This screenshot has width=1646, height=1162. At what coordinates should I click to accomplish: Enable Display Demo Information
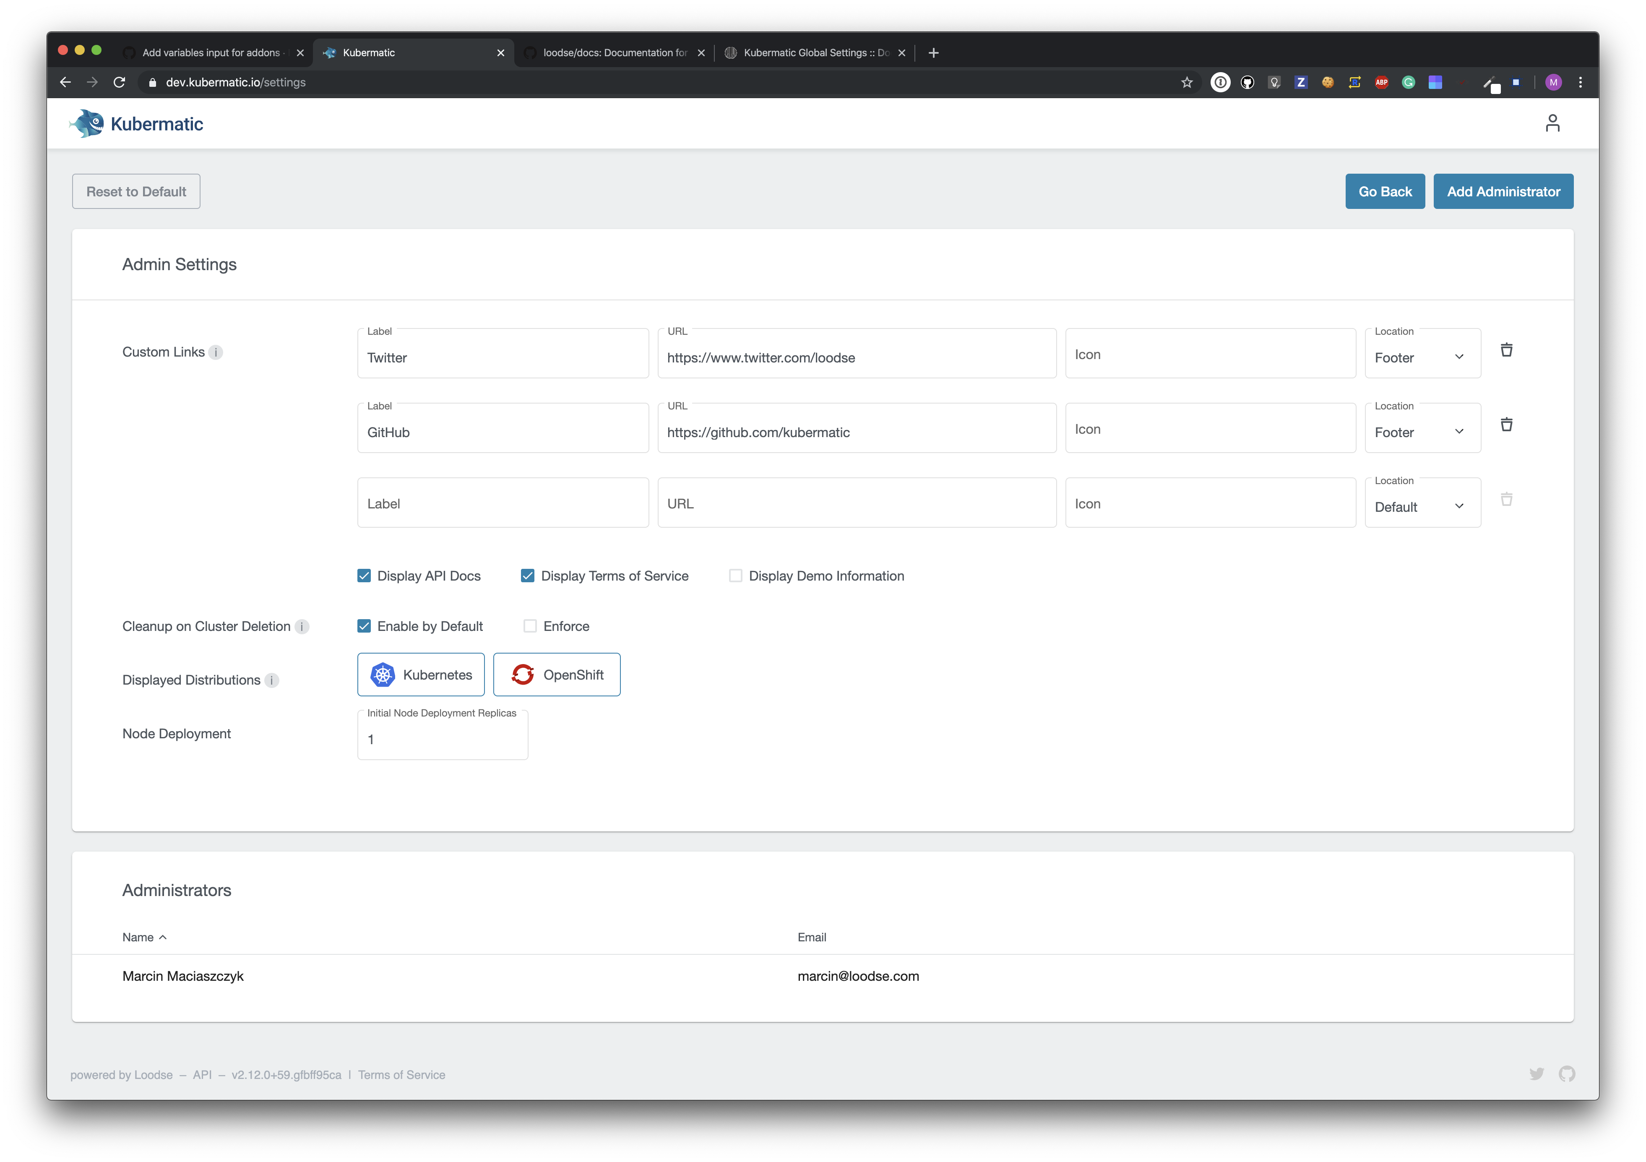point(735,576)
